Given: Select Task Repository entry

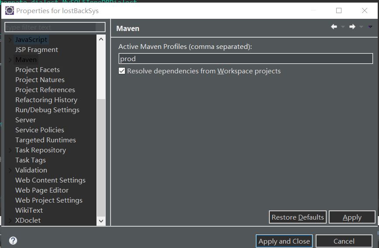Looking at the screenshot, I should pos(41,150).
